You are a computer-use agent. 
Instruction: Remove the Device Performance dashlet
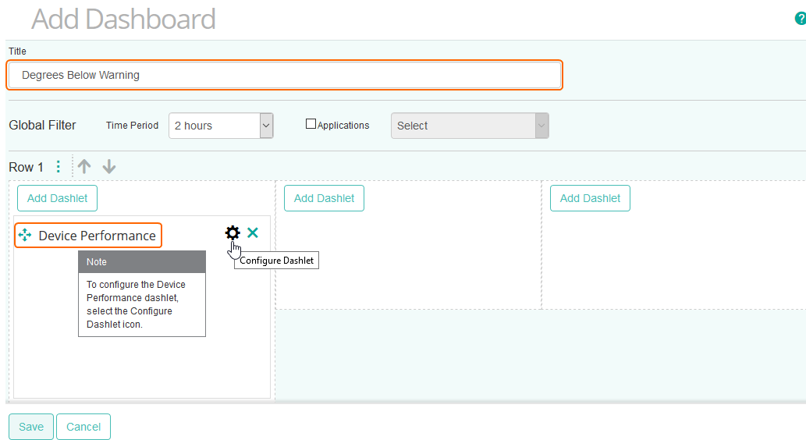pyautogui.click(x=253, y=232)
